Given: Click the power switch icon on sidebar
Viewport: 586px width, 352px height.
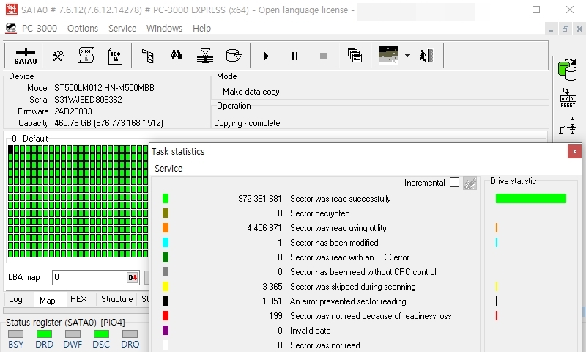Looking at the screenshot, I should [568, 125].
